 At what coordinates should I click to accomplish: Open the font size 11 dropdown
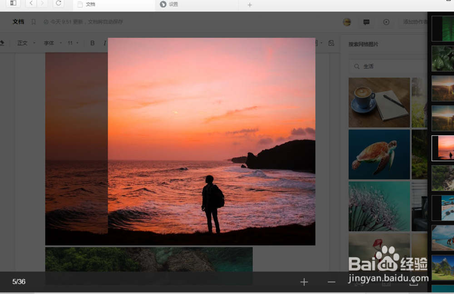click(73, 43)
